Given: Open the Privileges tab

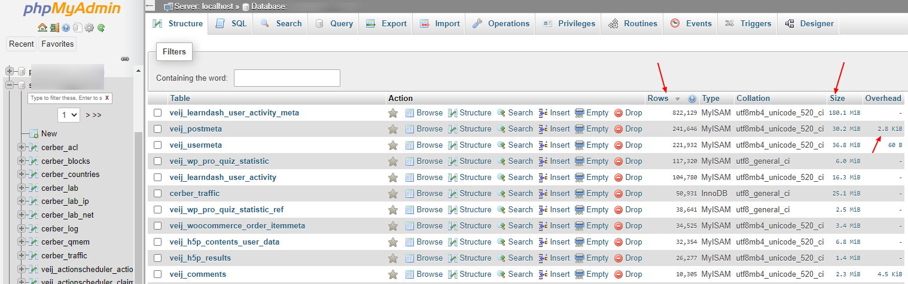Looking at the screenshot, I should click(569, 24).
